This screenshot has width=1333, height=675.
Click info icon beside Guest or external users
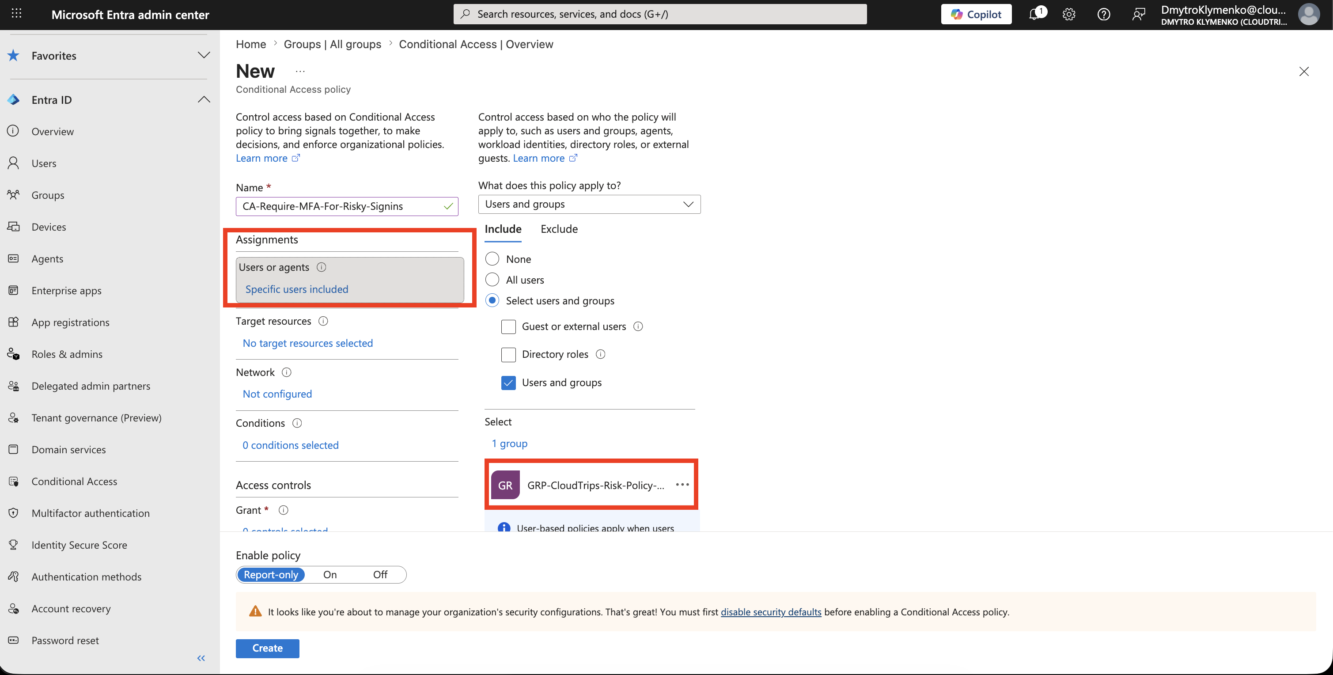[x=638, y=326]
